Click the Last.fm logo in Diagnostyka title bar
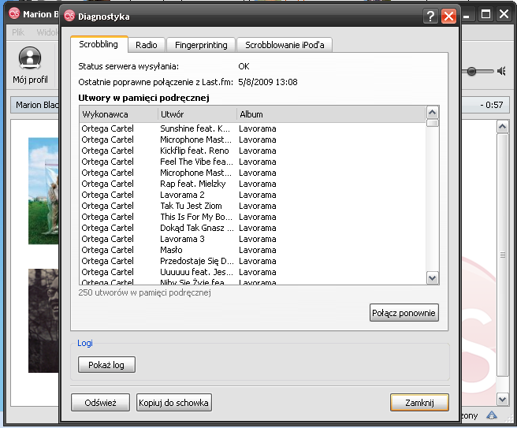This screenshot has height=428, width=517. click(x=70, y=17)
